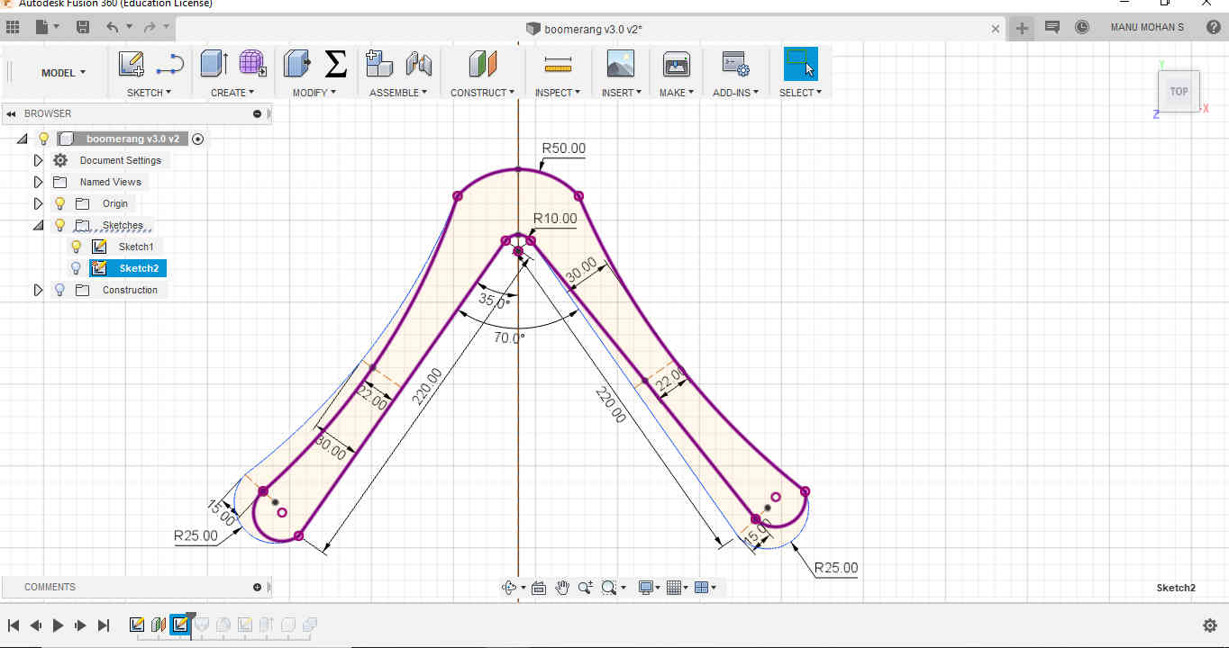Click the Joint icon
This screenshot has width=1229, height=648.
click(x=418, y=64)
